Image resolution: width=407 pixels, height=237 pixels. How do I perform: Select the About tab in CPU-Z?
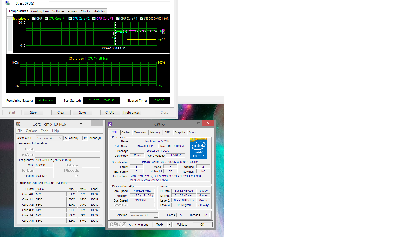[193, 132]
